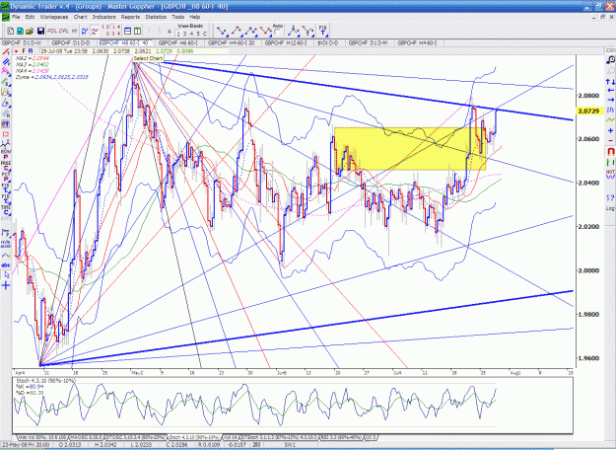Open the File menu
The width and height of the screenshot is (616, 450).
[16, 17]
